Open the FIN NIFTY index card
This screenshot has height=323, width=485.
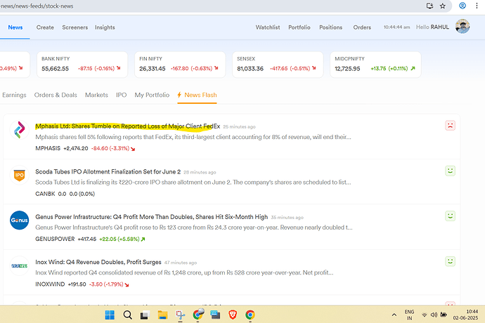tap(180, 65)
